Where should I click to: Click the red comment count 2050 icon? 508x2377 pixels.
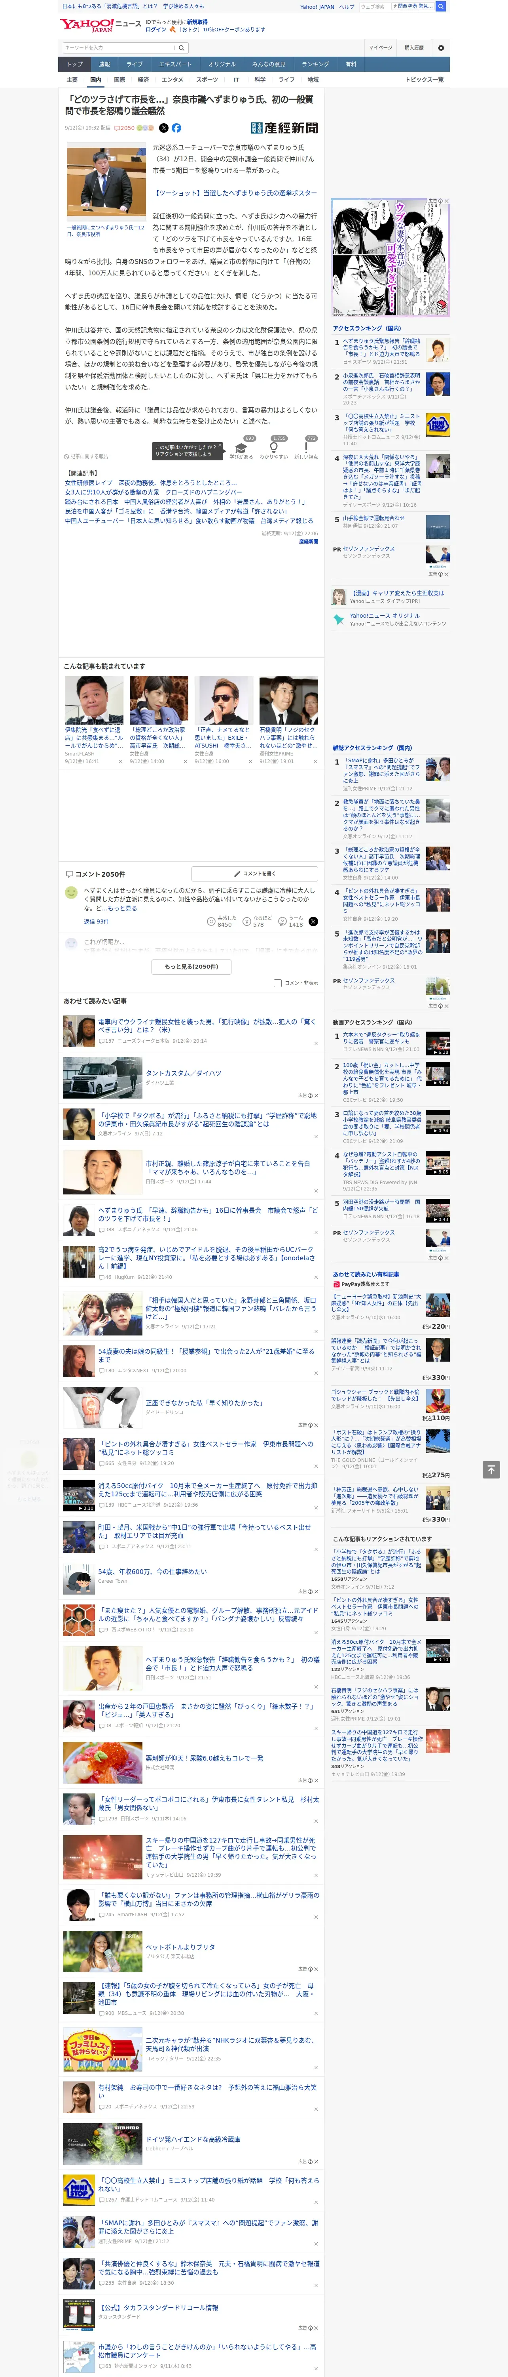tap(125, 128)
